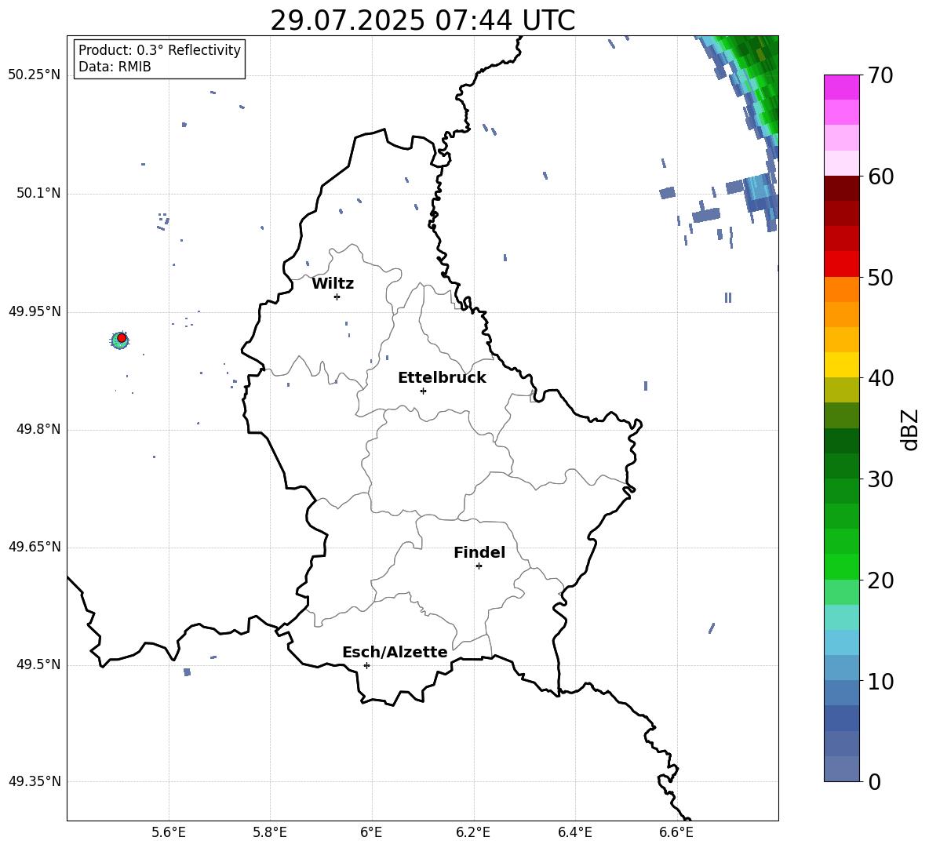Click the 49.65°N latitude label

35,547
